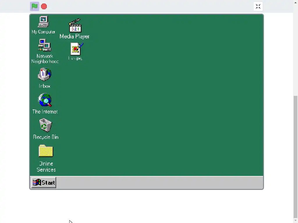Click the "The Internet" text label
This screenshot has width=298, height=223.
(45, 112)
